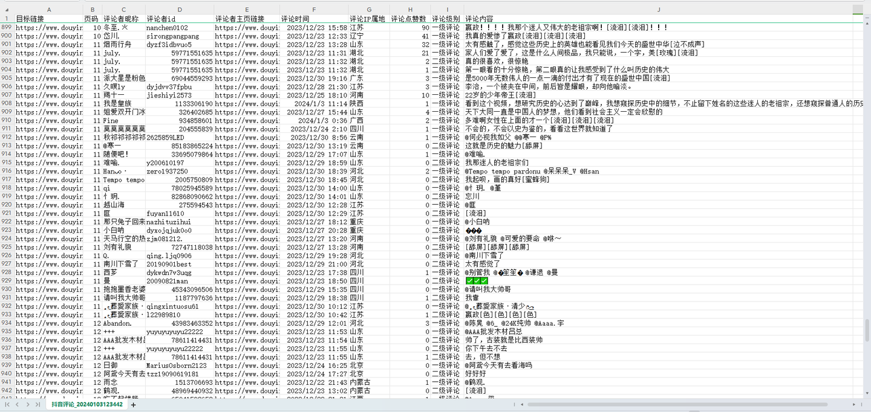Click the cell containing 20190901best

click(180, 264)
